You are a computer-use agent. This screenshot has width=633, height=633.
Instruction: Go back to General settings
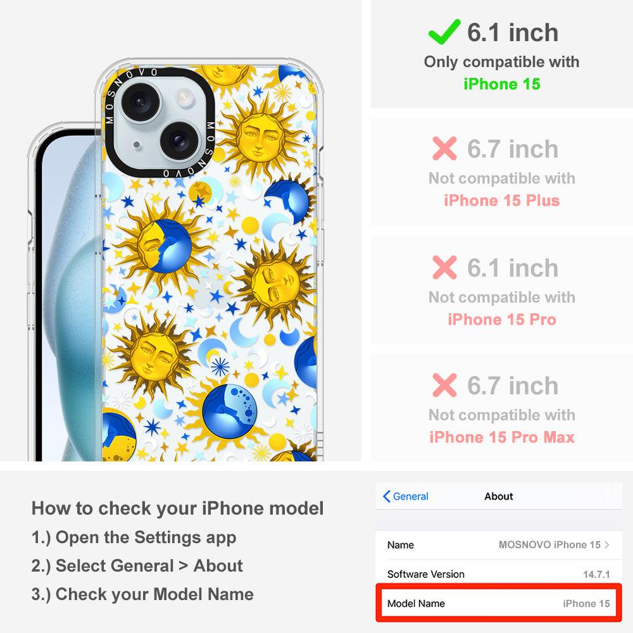(x=405, y=496)
